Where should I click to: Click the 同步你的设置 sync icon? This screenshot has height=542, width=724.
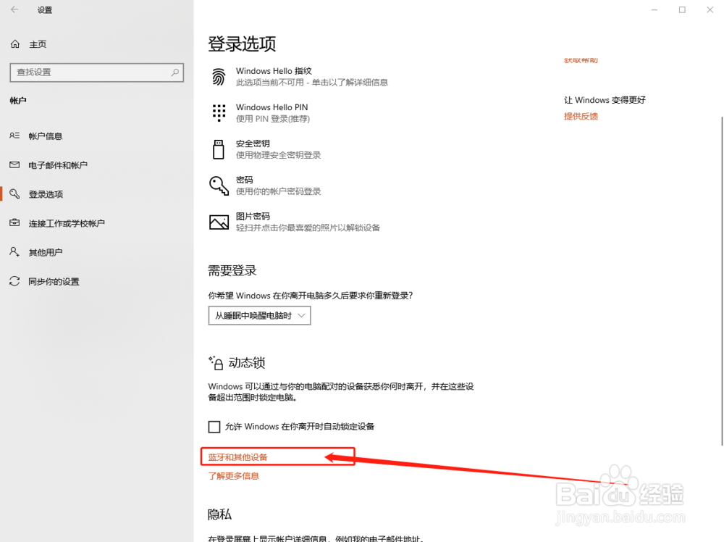14,281
